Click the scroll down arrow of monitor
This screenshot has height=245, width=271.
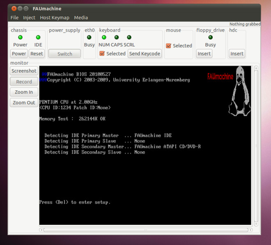coord(256,224)
